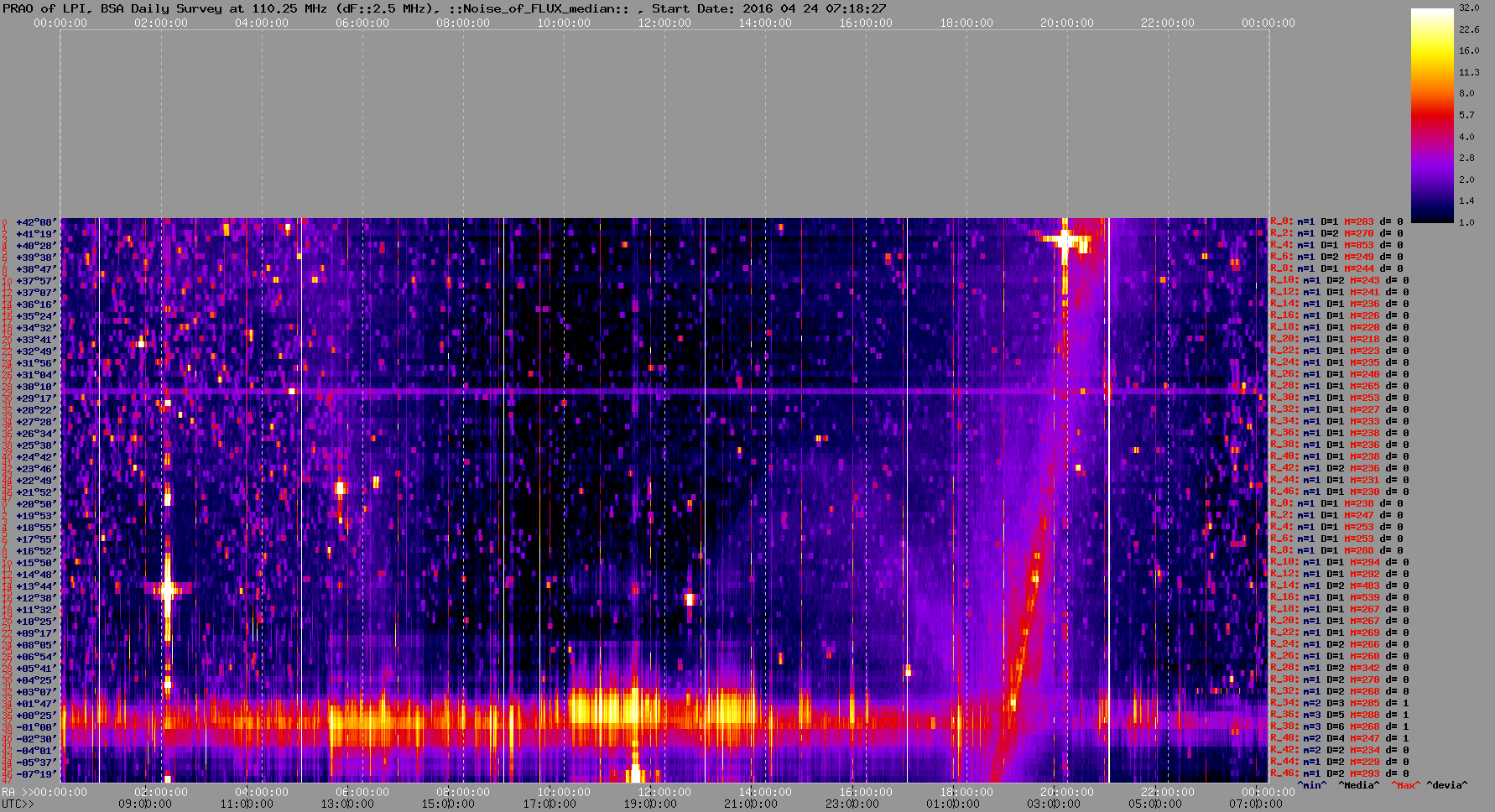Screen dimensions: 1495x812
Task: Click the row stats line with M=283
Action: coord(1340,222)
